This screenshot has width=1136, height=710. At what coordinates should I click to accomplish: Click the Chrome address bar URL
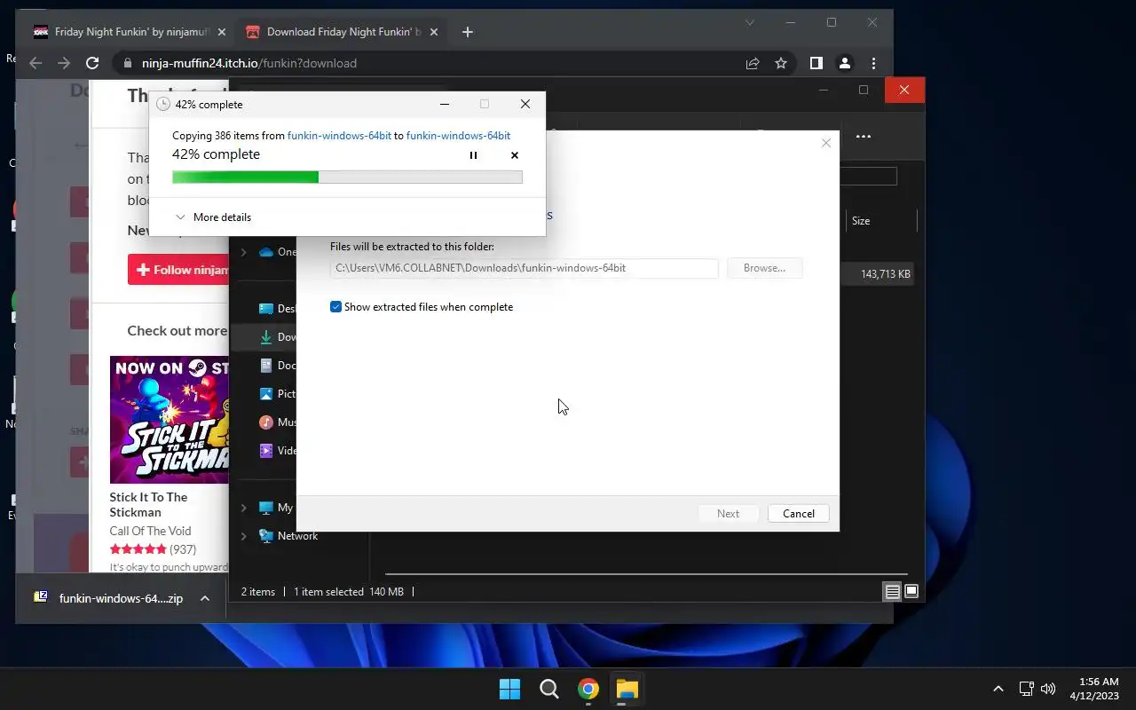[x=249, y=63]
